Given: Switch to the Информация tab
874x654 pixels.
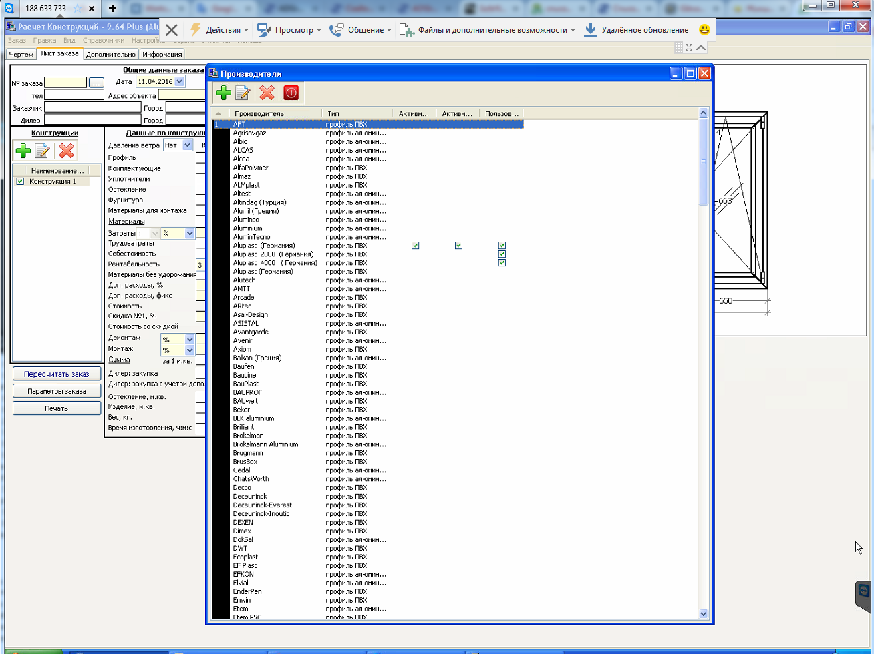Looking at the screenshot, I should (x=162, y=55).
